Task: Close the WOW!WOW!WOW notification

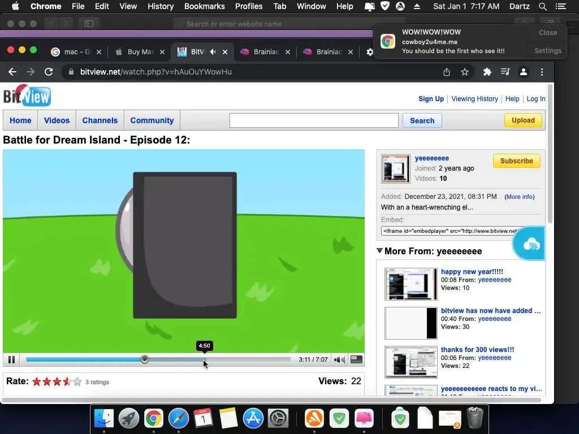Action: [x=547, y=32]
